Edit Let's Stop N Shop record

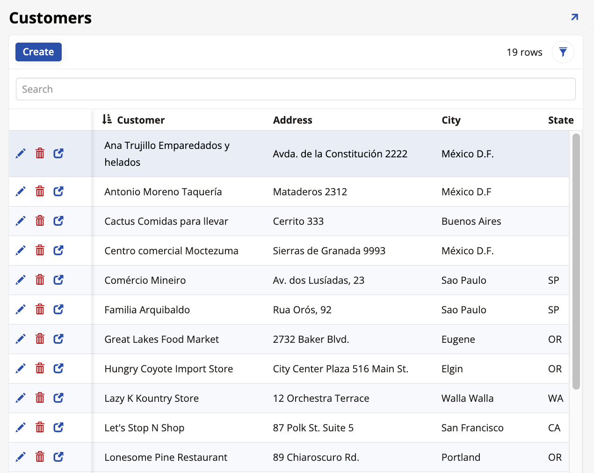(21, 427)
